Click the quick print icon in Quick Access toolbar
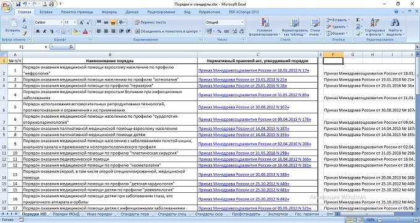The image size is (420, 223). coord(51,4)
